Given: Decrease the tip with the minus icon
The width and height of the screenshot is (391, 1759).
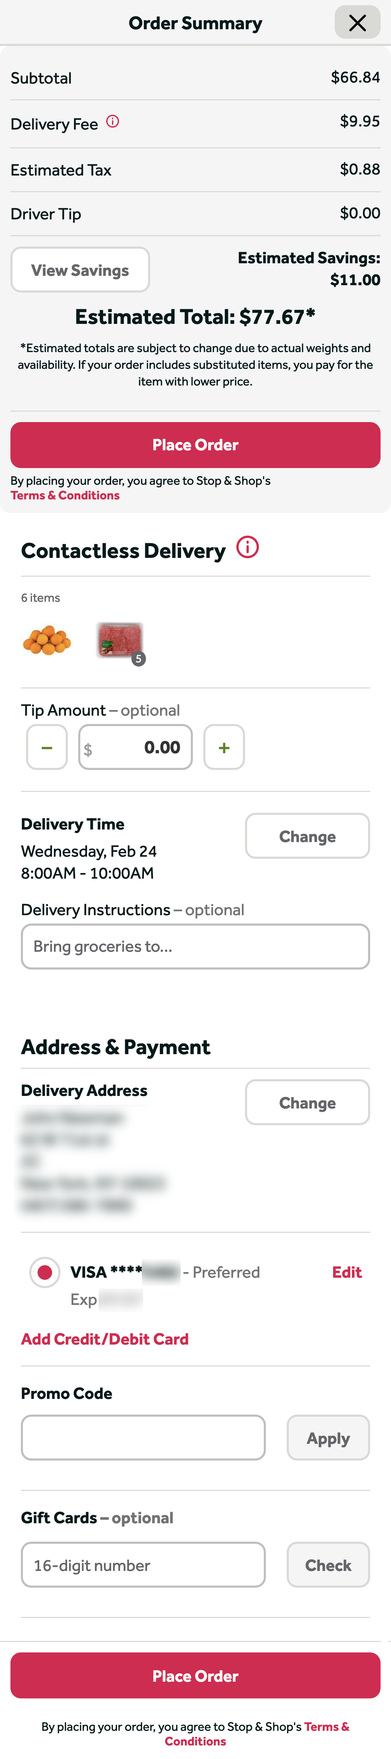Looking at the screenshot, I should (x=46, y=747).
